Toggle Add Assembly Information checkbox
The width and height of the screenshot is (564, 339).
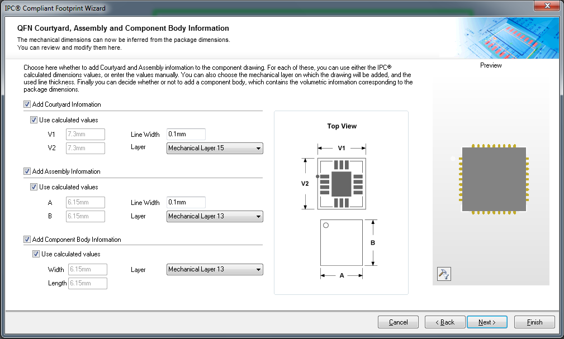[27, 171]
